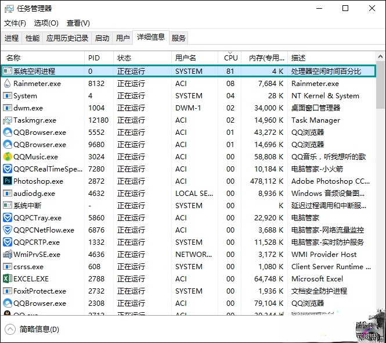
Task: Click description Microsoft Excel
Action: (x=317, y=279)
